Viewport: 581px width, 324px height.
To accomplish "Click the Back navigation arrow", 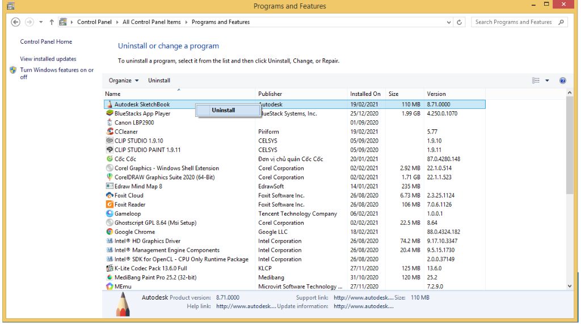I will pyautogui.click(x=15, y=22).
